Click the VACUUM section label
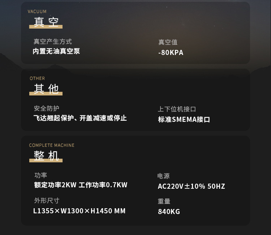 point(37,12)
